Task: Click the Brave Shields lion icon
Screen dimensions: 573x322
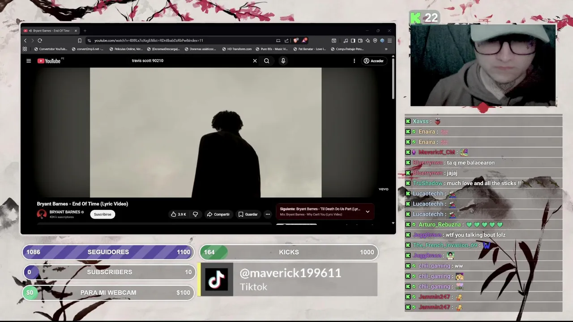Action: click(295, 40)
